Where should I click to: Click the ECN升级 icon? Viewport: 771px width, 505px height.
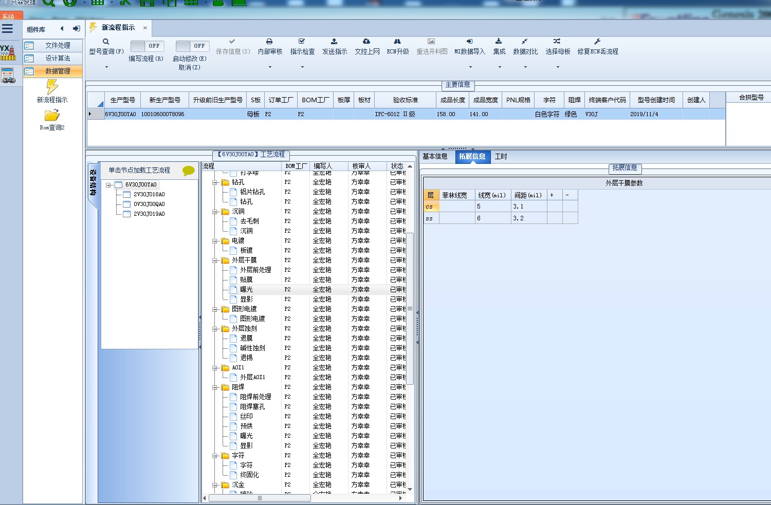397,41
